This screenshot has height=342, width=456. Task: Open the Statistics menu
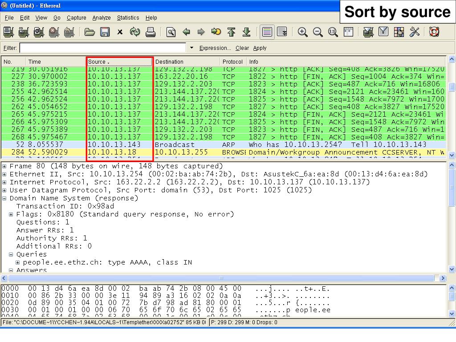pyautogui.click(x=128, y=18)
